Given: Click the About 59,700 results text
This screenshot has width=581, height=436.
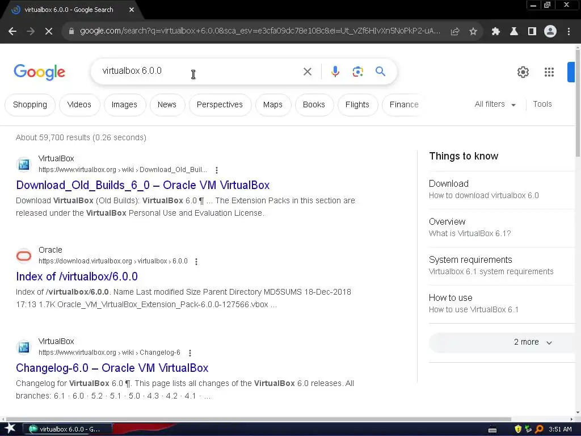Looking at the screenshot, I should 81,137.
